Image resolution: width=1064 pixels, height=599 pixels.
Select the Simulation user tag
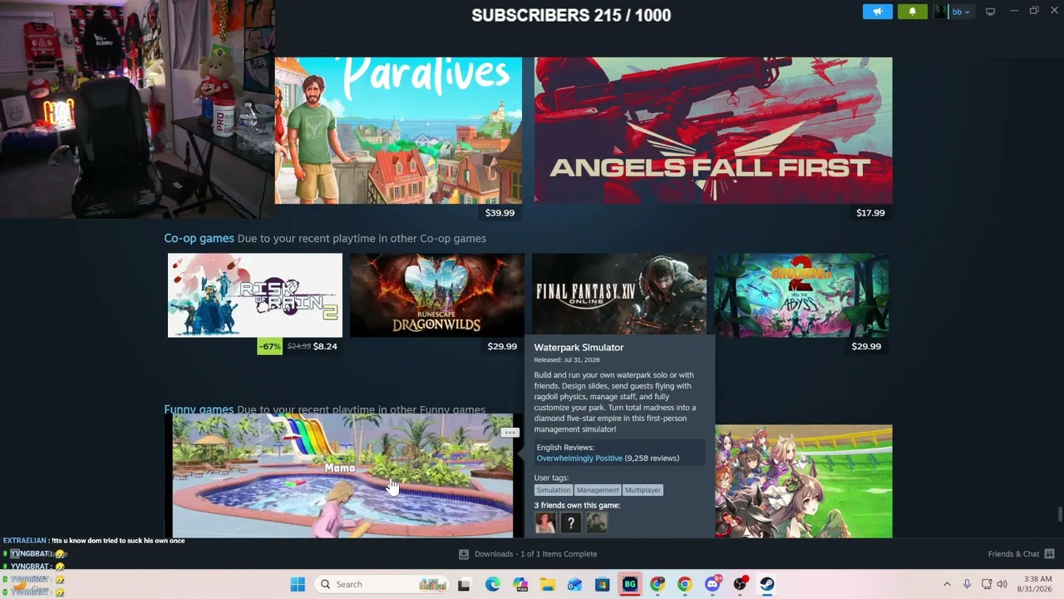click(x=554, y=490)
